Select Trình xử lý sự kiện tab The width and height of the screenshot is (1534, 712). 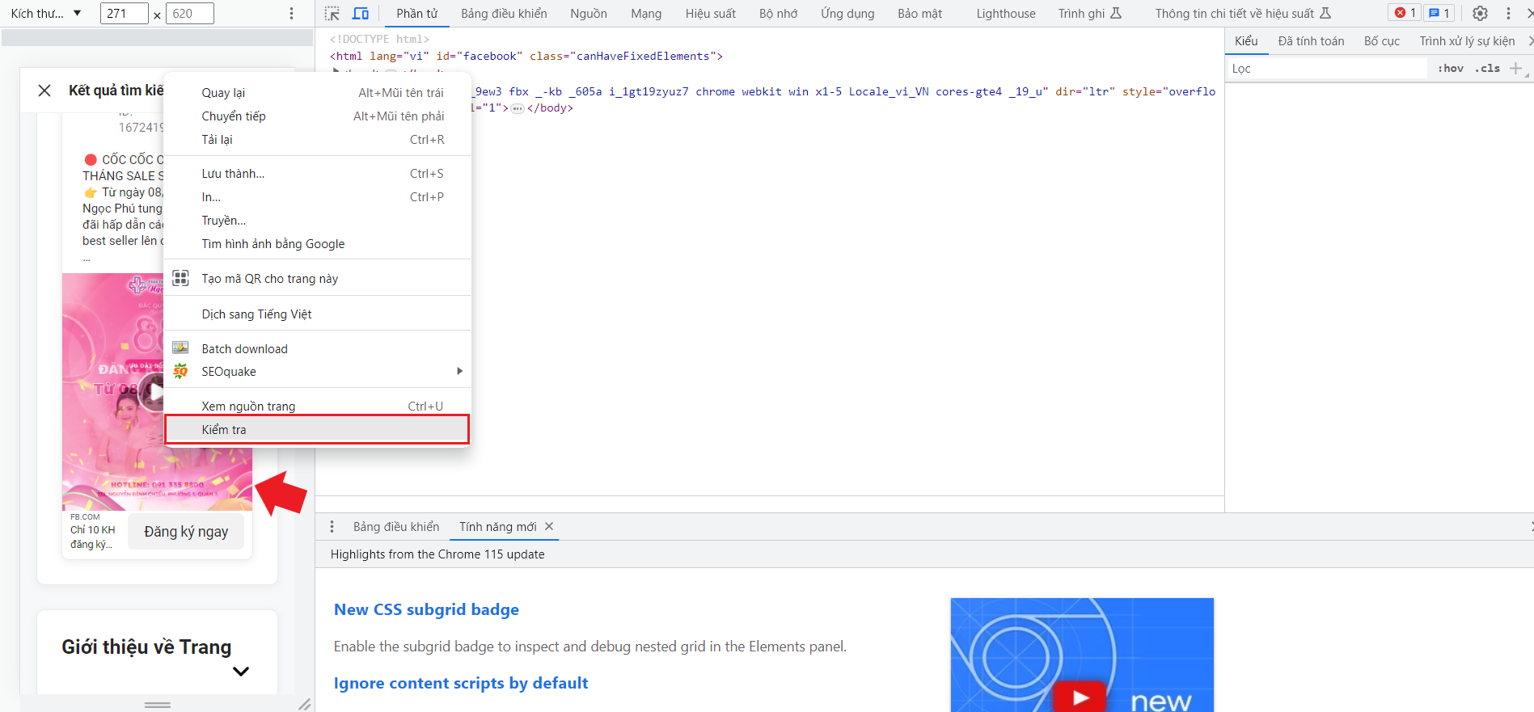1467,41
